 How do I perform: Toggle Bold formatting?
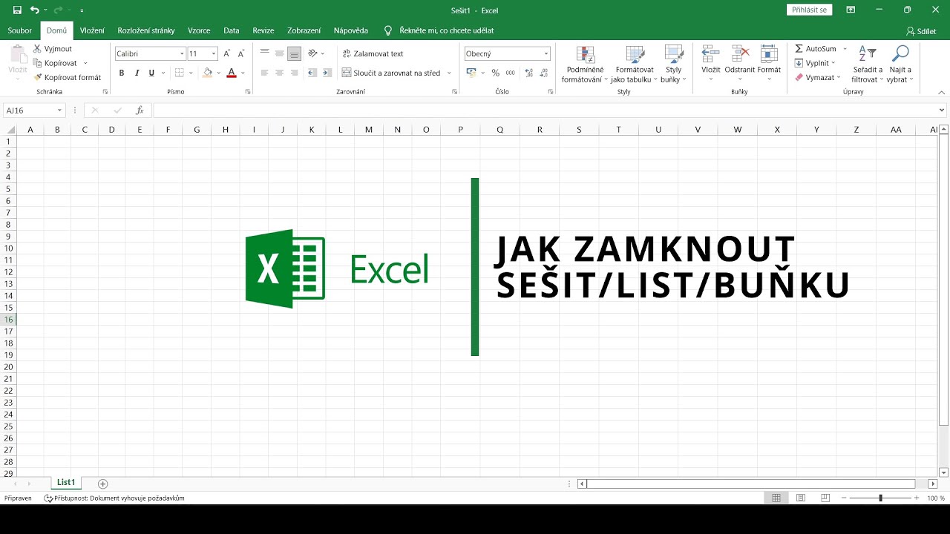pos(122,73)
